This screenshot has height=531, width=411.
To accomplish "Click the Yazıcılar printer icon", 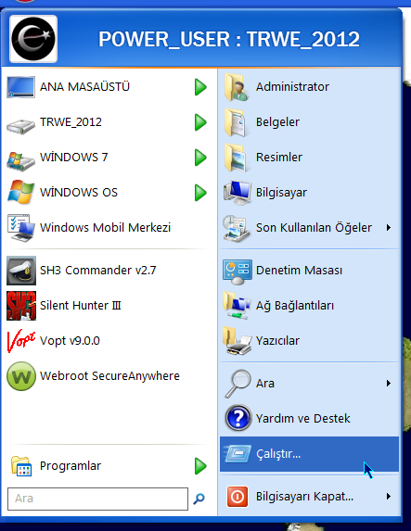I will click(237, 341).
